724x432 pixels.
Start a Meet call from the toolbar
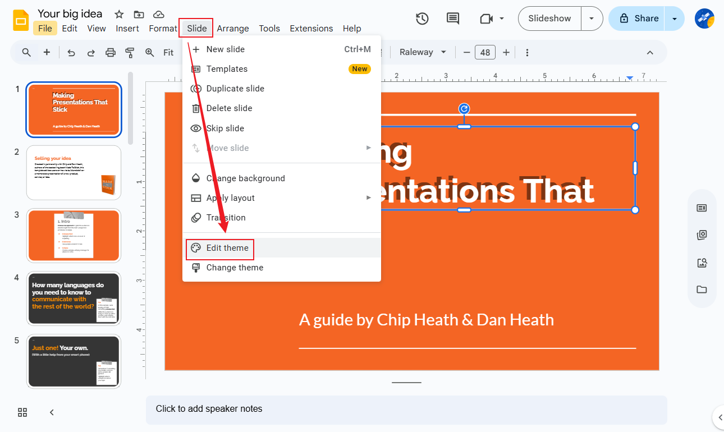pos(487,18)
